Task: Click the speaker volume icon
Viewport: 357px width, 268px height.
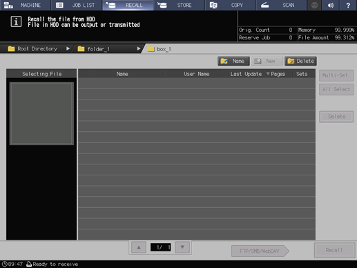Action: (x=331, y=5)
